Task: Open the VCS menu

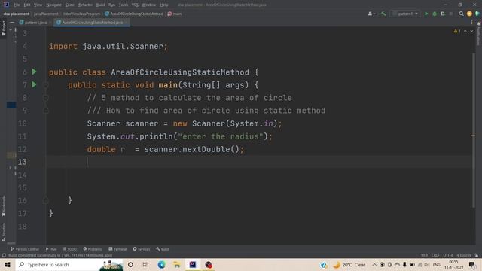Action: tap(135, 5)
